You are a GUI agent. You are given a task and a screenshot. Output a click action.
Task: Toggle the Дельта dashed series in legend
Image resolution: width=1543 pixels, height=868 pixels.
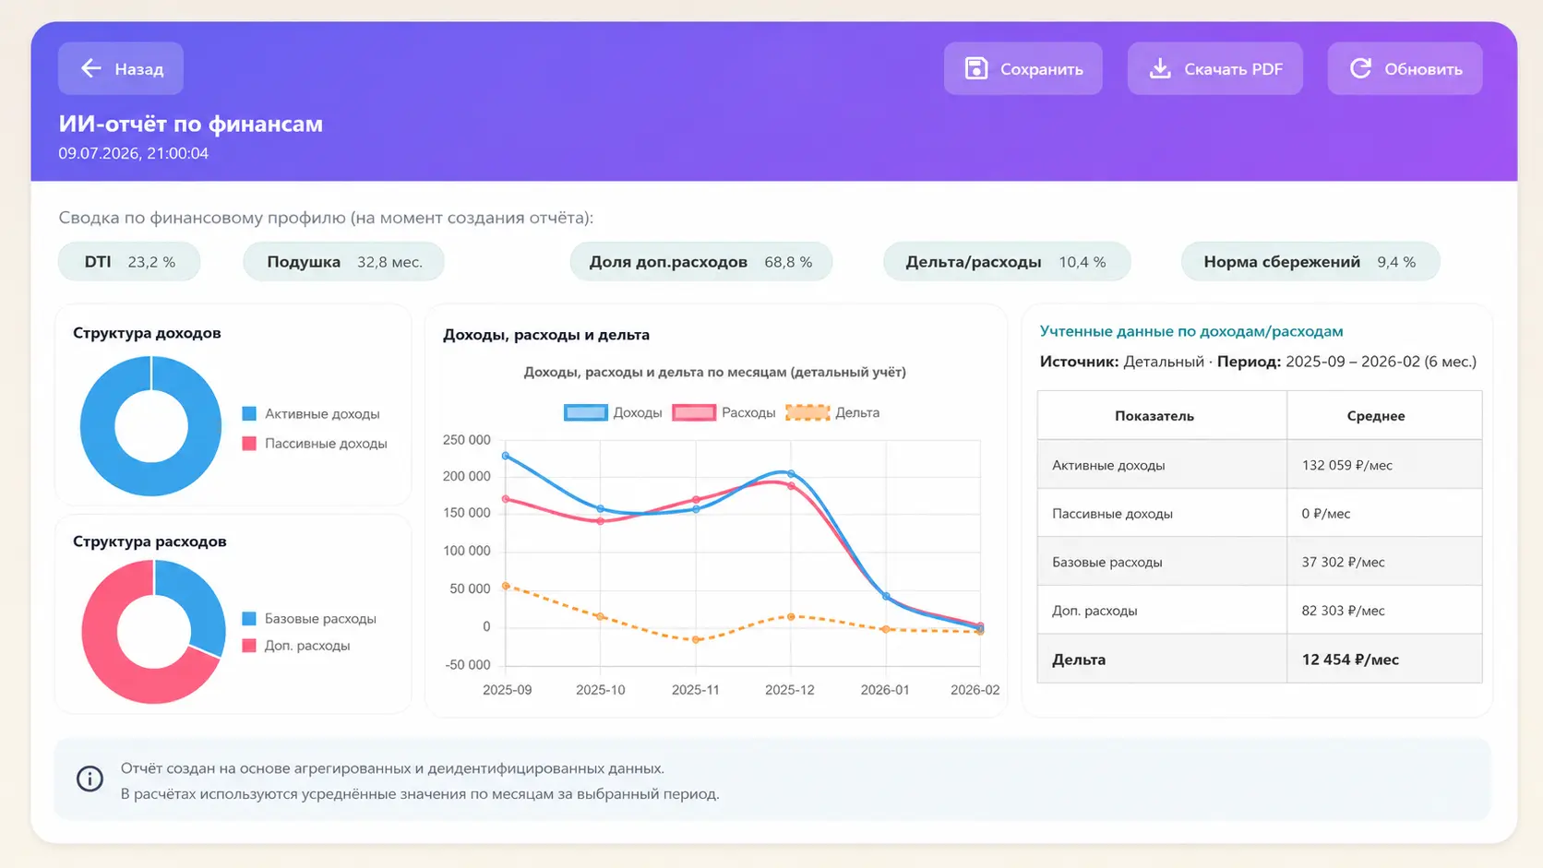831,412
